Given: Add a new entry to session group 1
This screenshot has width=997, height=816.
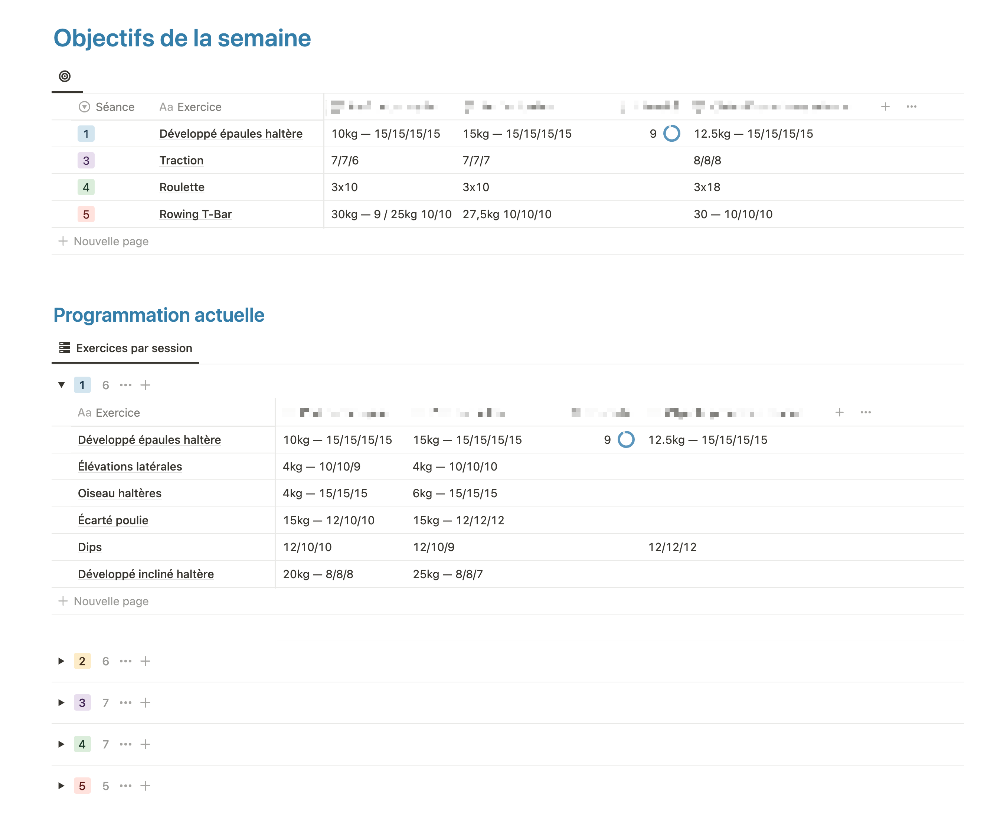Looking at the screenshot, I should pyautogui.click(x=145, y=386).
